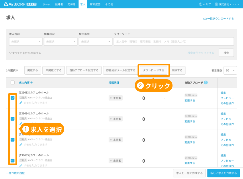Viewport: 243px width, 179px height.
Task: Click the memo pencil icon for job 139635
Action: [21, 165]
